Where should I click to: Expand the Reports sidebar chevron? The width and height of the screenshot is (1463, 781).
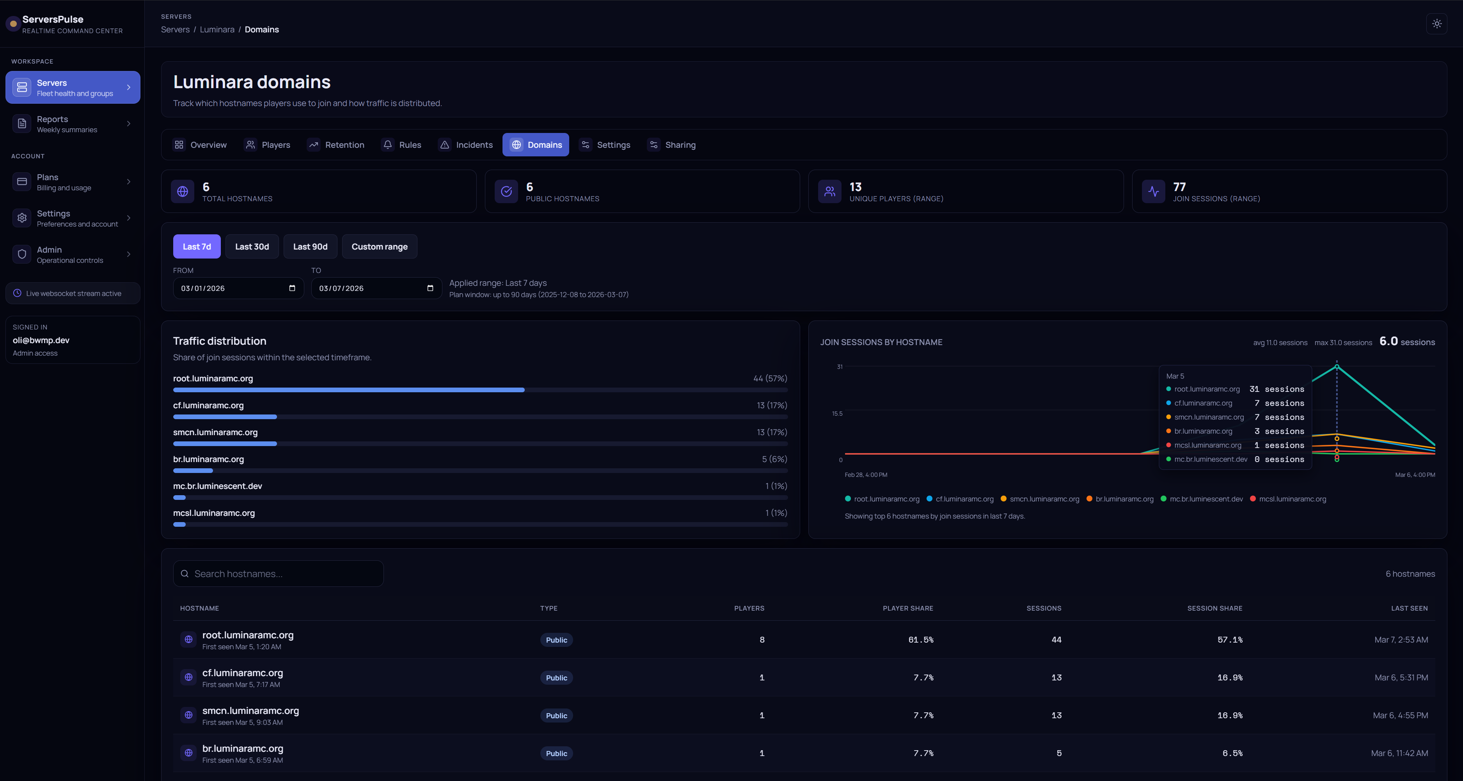coord(129,124)
